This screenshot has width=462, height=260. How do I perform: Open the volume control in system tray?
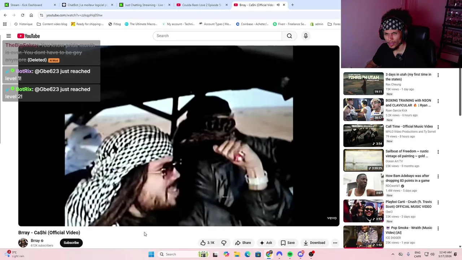pos(432,254)
